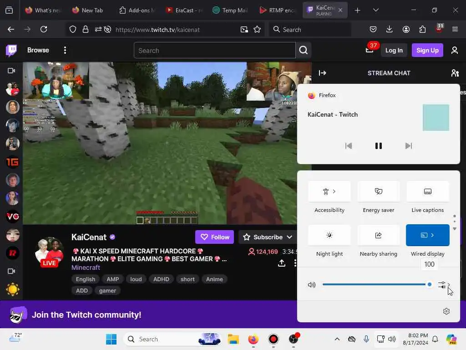Open the Firefox list all tabs dropdown

(375, 10)
